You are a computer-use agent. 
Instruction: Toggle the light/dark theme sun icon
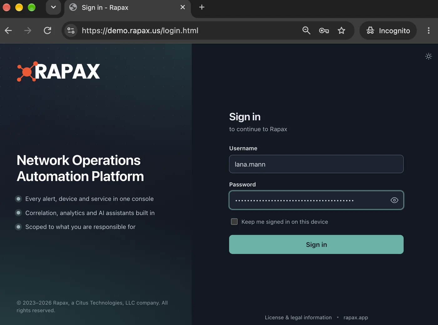[x=428, y=56]
